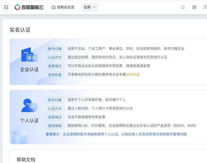This screenshot has width=207, height=163.
Task: Open the orange 活动权益 link
Action: [133, 74]
